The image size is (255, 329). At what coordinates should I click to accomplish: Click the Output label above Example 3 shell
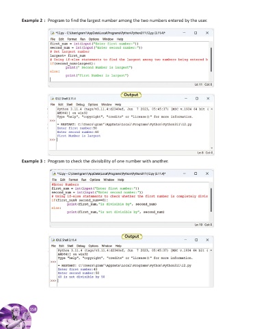(132, 236)
